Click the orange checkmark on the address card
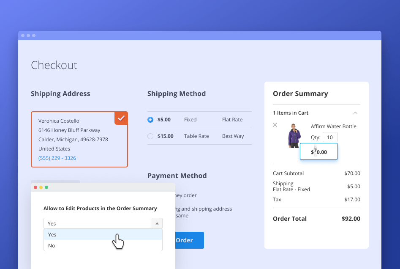Viewport: 400px width, 269px height. point(121,118)
